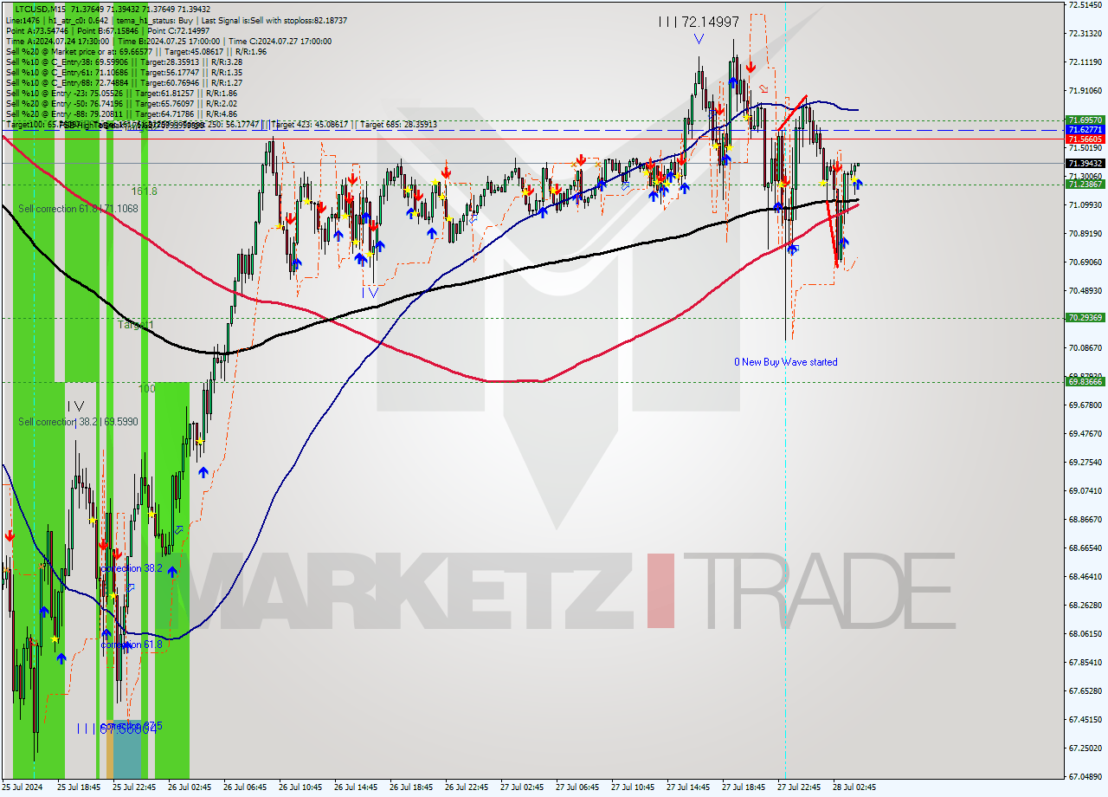Click the '28 Jul 02:45' time axis label
Image resolution: width=1108 pixels, height=797 pixels.
pos(854,787)
